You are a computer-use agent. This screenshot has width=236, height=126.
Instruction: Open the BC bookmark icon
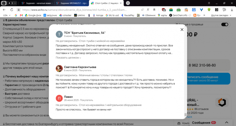[x=138, y=15]
